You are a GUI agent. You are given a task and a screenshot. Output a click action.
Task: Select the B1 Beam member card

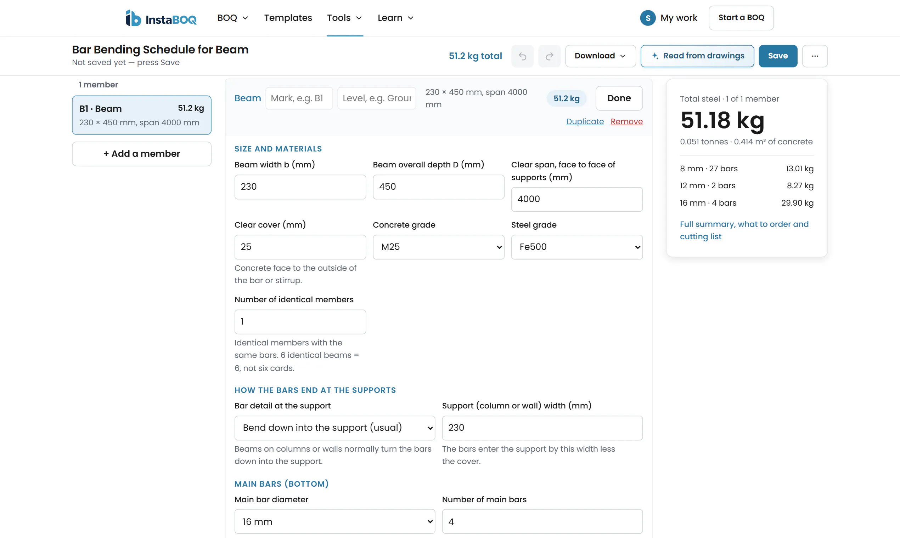click(x=141, y=115)
